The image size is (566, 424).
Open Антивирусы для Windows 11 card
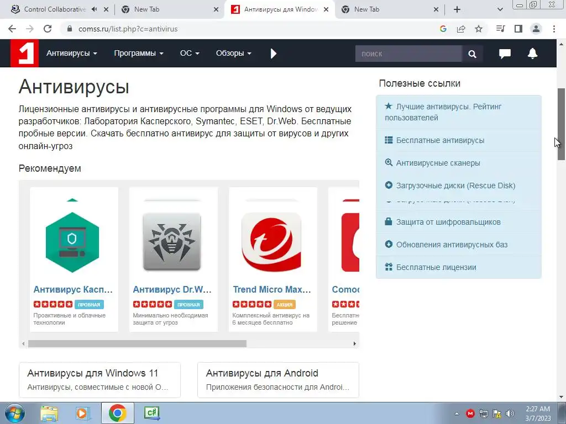click(x=99, y=380)
